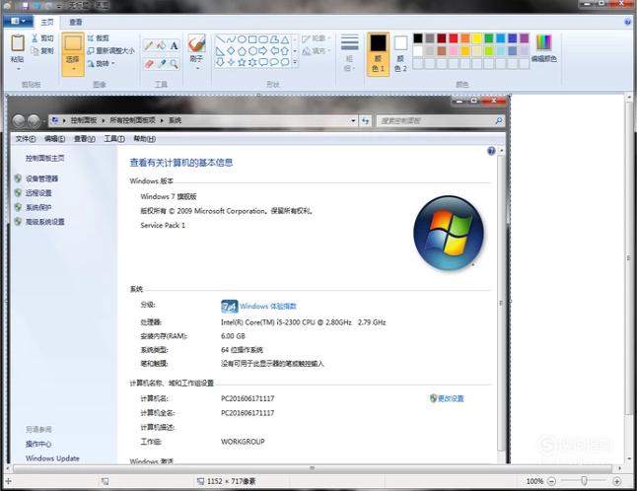
Task: Choose the Up arrow shape
Action: [x=285, y=51]
